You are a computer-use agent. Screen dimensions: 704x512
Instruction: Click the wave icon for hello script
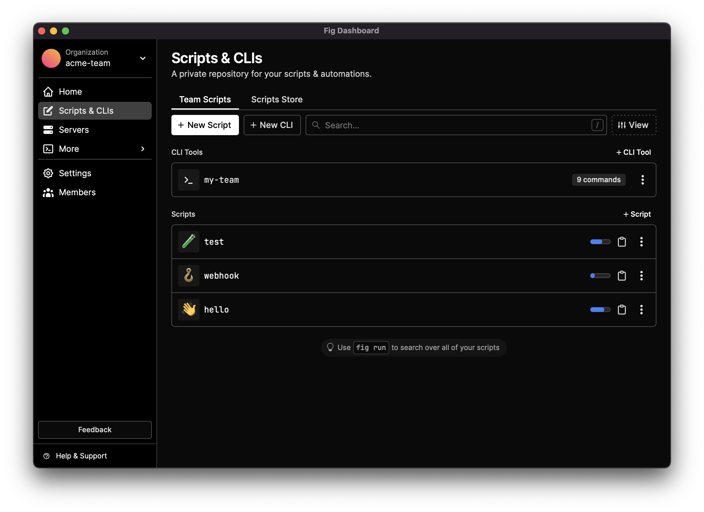190,310
